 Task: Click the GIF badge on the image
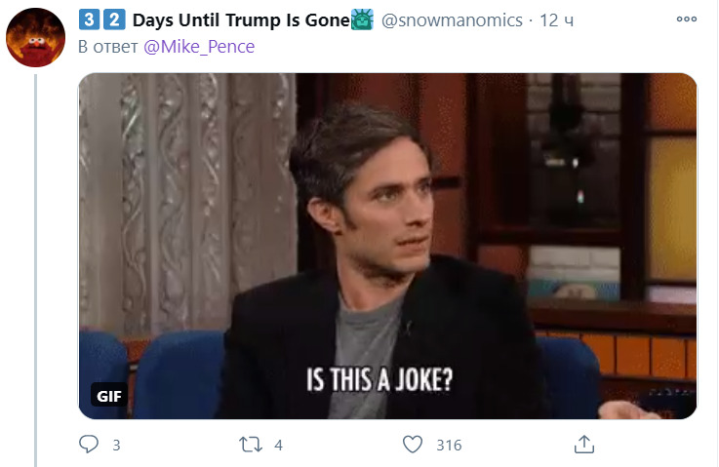click(106, 395)
